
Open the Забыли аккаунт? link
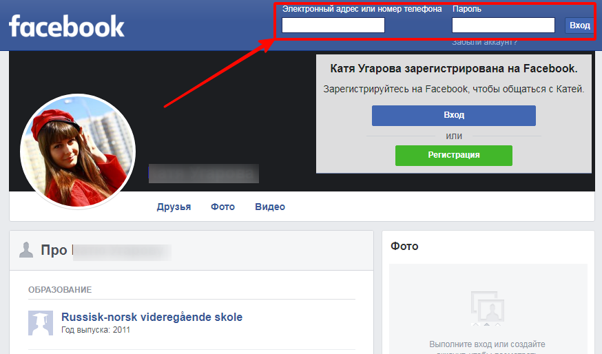pos(484,42)
